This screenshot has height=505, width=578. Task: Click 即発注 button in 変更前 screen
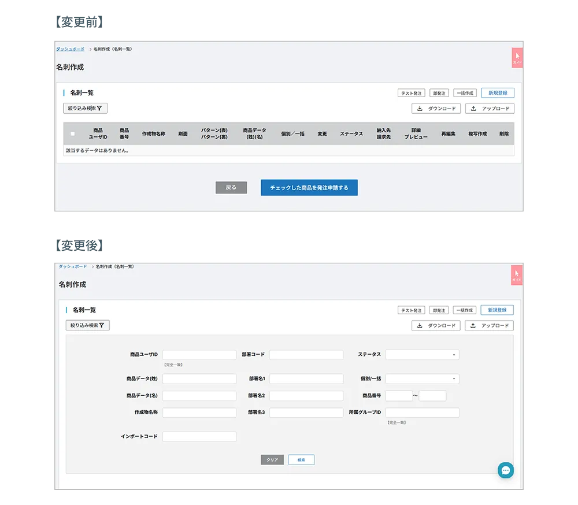pyautogui.click(x=439, y=93)
